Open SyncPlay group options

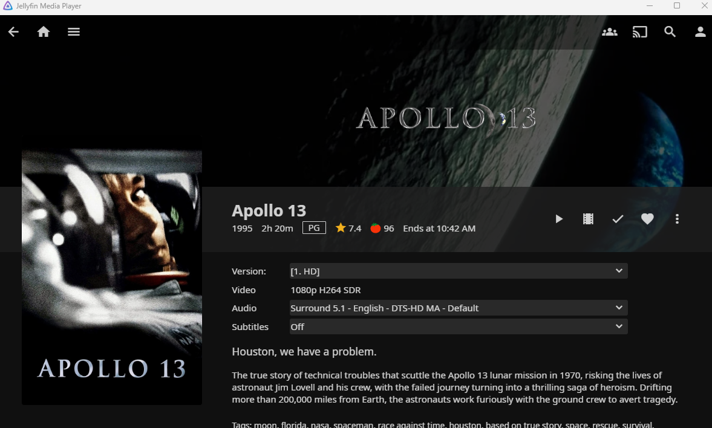pos(609,31)
